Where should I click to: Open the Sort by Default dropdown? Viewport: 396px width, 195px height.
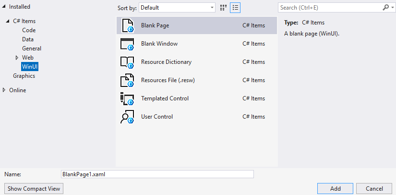pyautogui.click(x=177, y=8)
